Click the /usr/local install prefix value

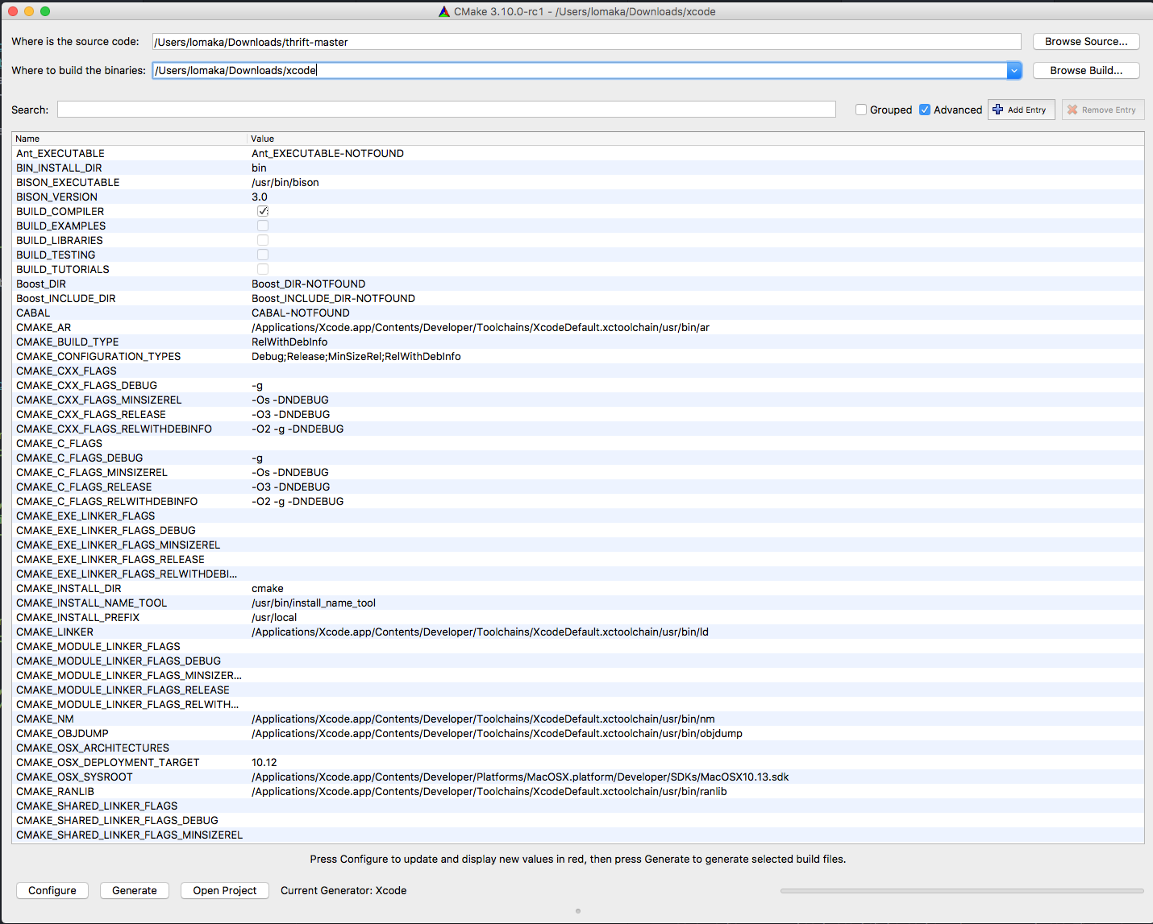pyautogui.click(x=274, y=617)
